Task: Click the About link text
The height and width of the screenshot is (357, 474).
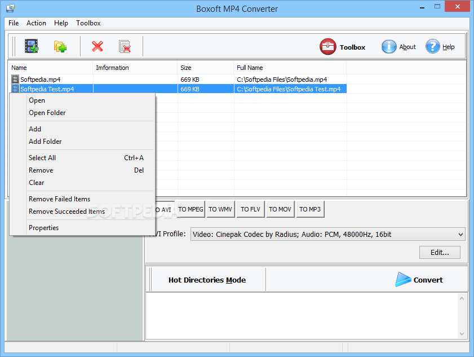Action: tap(407, 47)
